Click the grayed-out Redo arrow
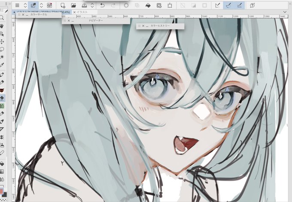The height and width of the screenshot is (202, 292). point(113,6)
